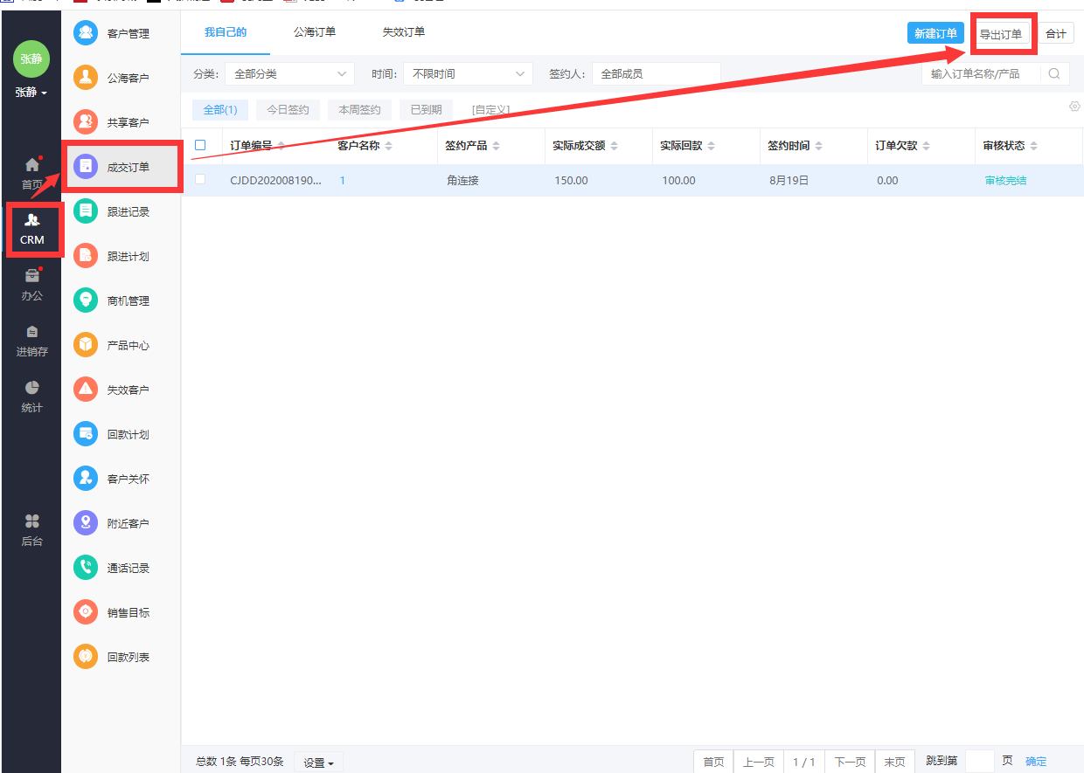Go to 末页 pagination button
The width and height of the screenshot is (1084, 773).
coord(895,762)
